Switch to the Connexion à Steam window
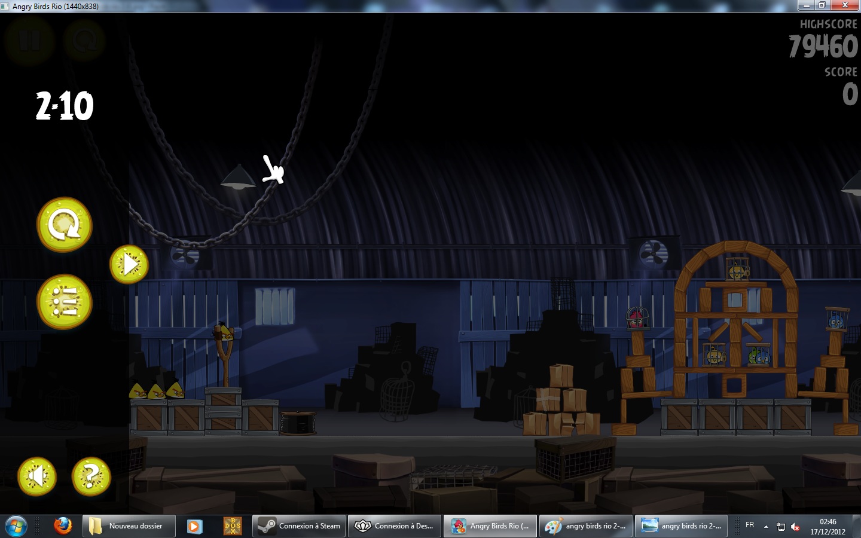 299,526
